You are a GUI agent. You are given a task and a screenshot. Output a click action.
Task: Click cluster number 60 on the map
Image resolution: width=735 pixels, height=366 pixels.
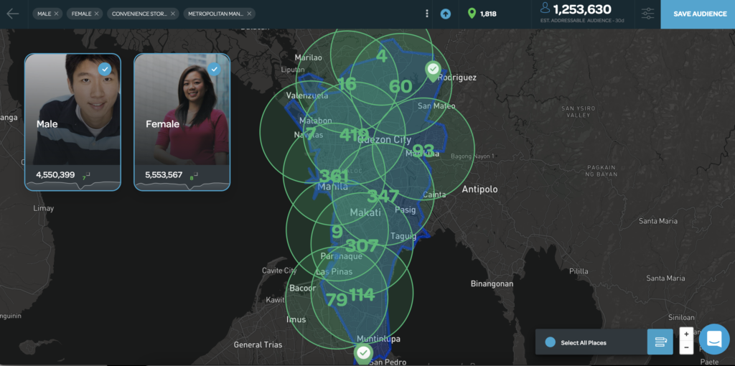tap(401, 87)
